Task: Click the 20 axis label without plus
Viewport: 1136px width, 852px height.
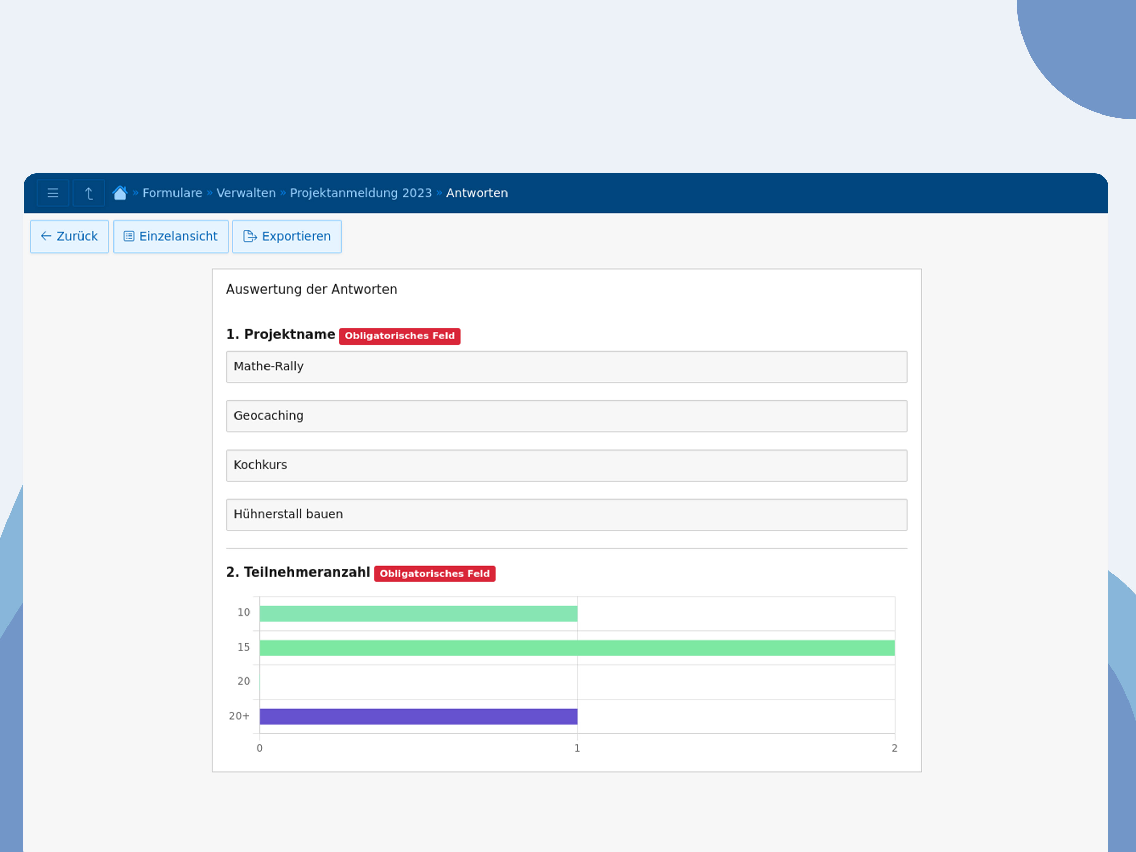Action: [243, 681]
